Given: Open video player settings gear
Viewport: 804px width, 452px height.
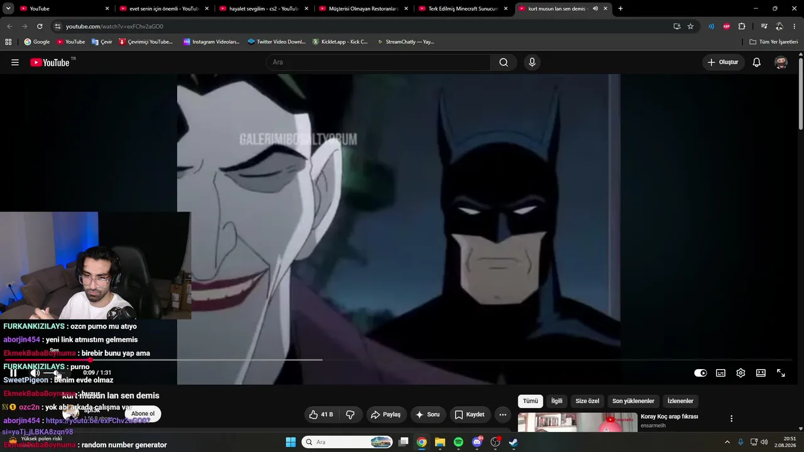Looking at the screenshot, I should tap(741, 373).
